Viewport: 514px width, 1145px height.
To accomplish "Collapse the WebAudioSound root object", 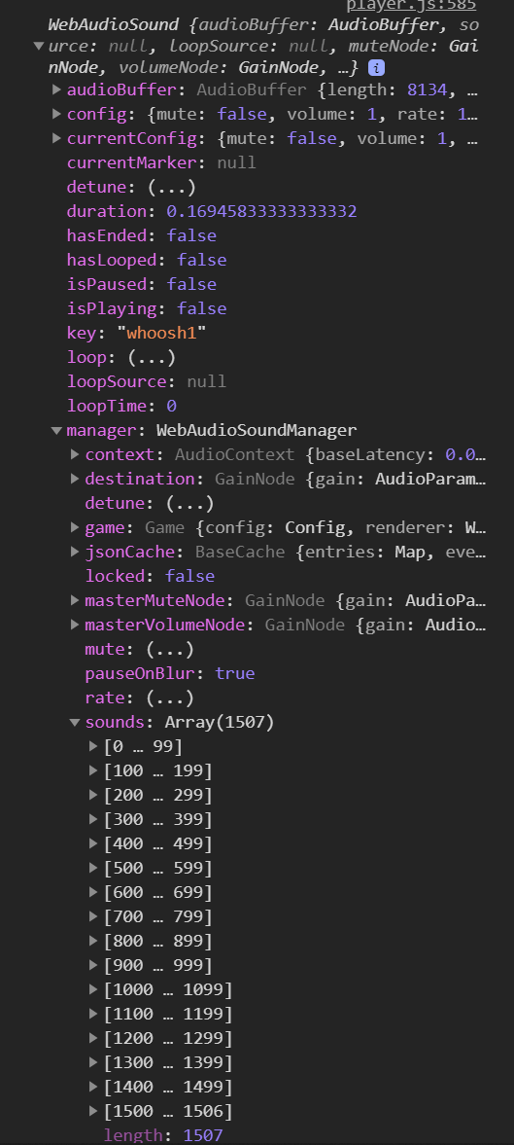I will [x=39, y=46].
